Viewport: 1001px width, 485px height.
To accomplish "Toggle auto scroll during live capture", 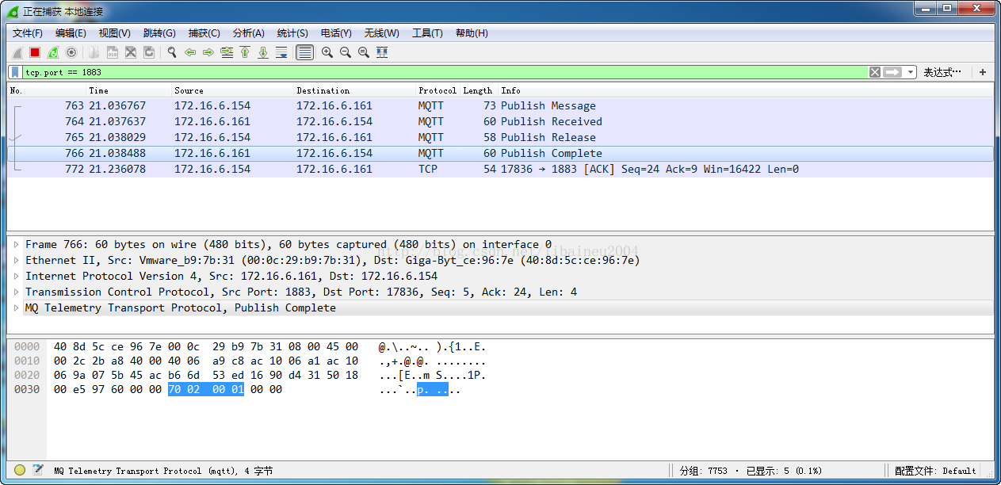I will (x=281, y=52).
